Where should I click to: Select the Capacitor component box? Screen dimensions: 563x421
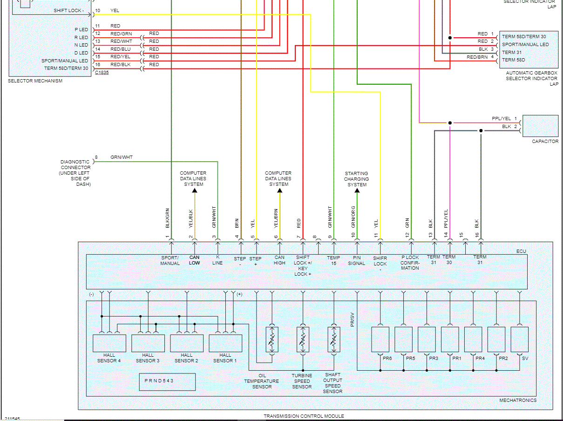540,126
